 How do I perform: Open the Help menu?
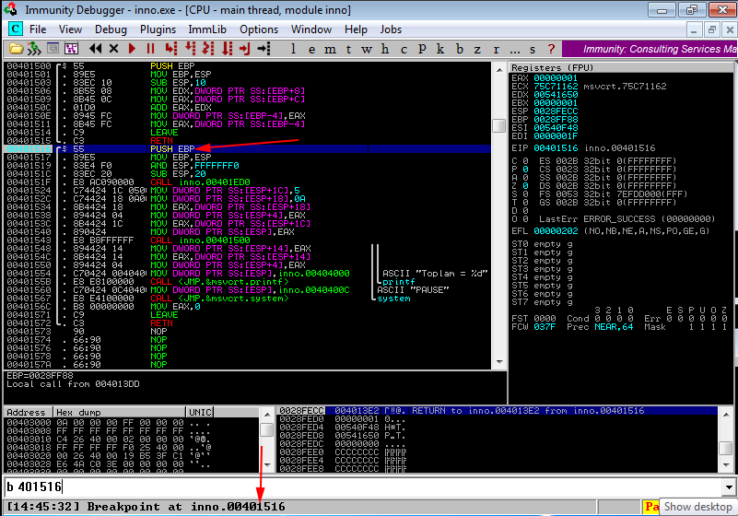[x=356, y=29]
